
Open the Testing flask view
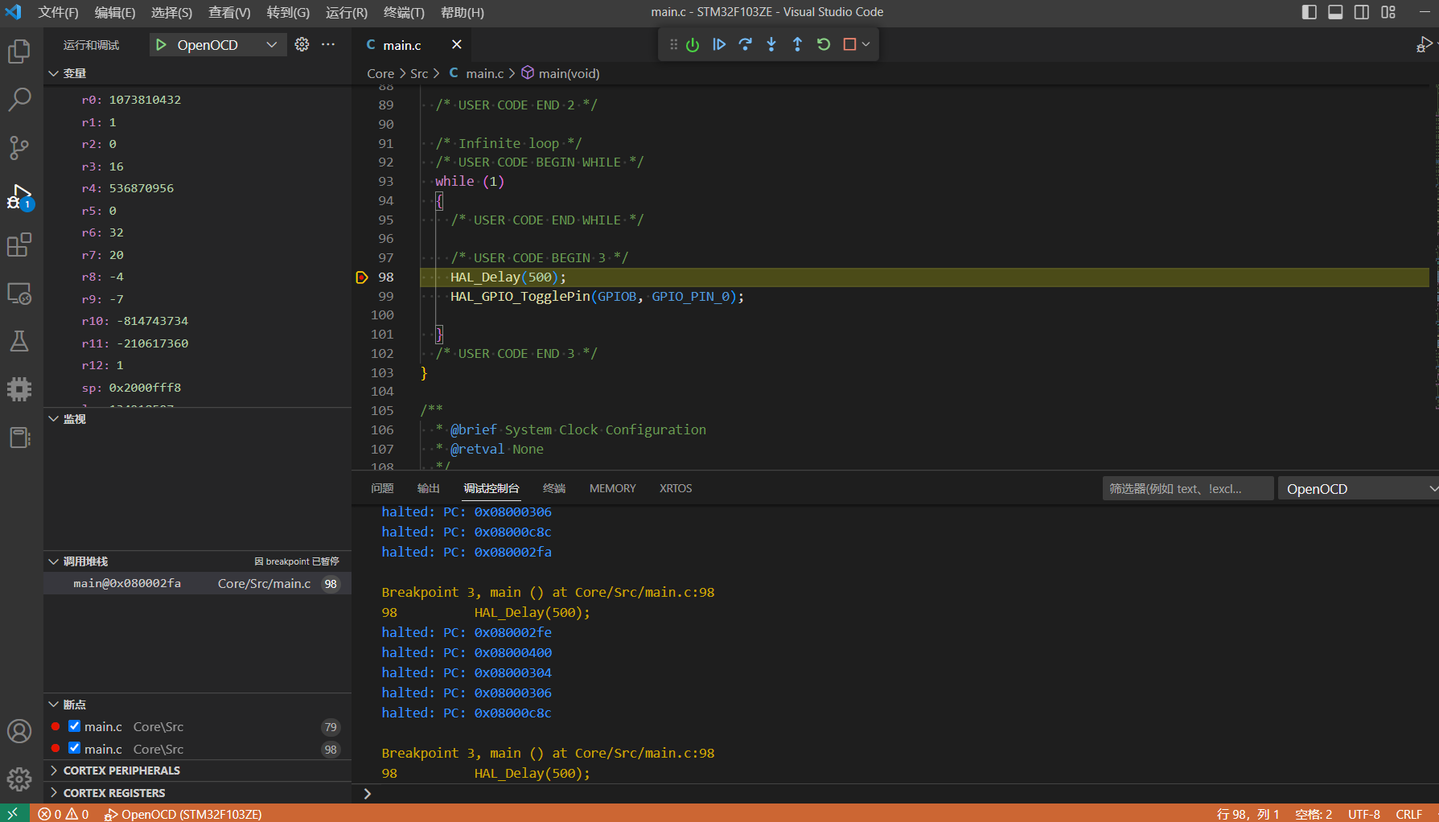click(x=19, y=341)
